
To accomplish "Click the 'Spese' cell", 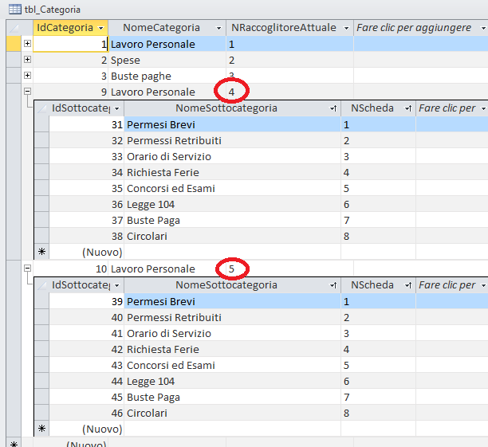I will coord(167,60).
